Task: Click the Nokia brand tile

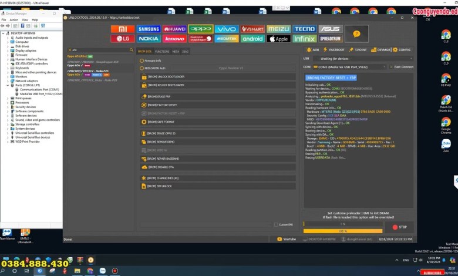Action: pos(149,39)
